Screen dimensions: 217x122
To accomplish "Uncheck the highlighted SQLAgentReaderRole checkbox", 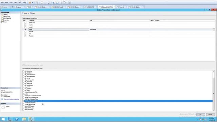I will (23, 101).
